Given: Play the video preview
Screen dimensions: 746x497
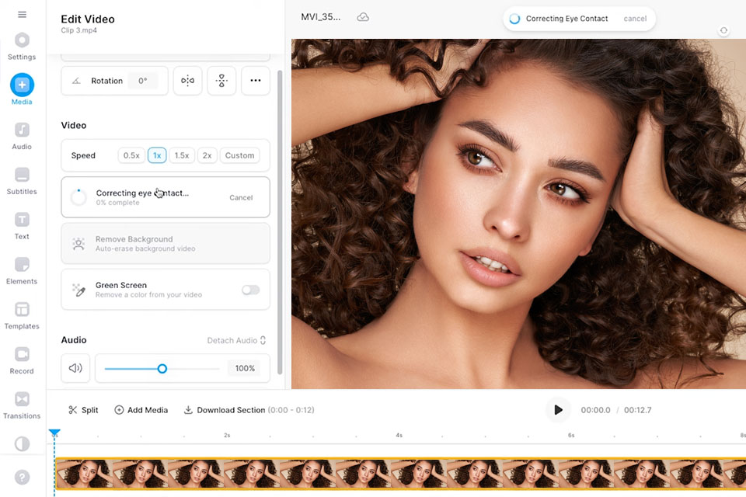Looking at the screenshot, I should [x=558, y=410].
